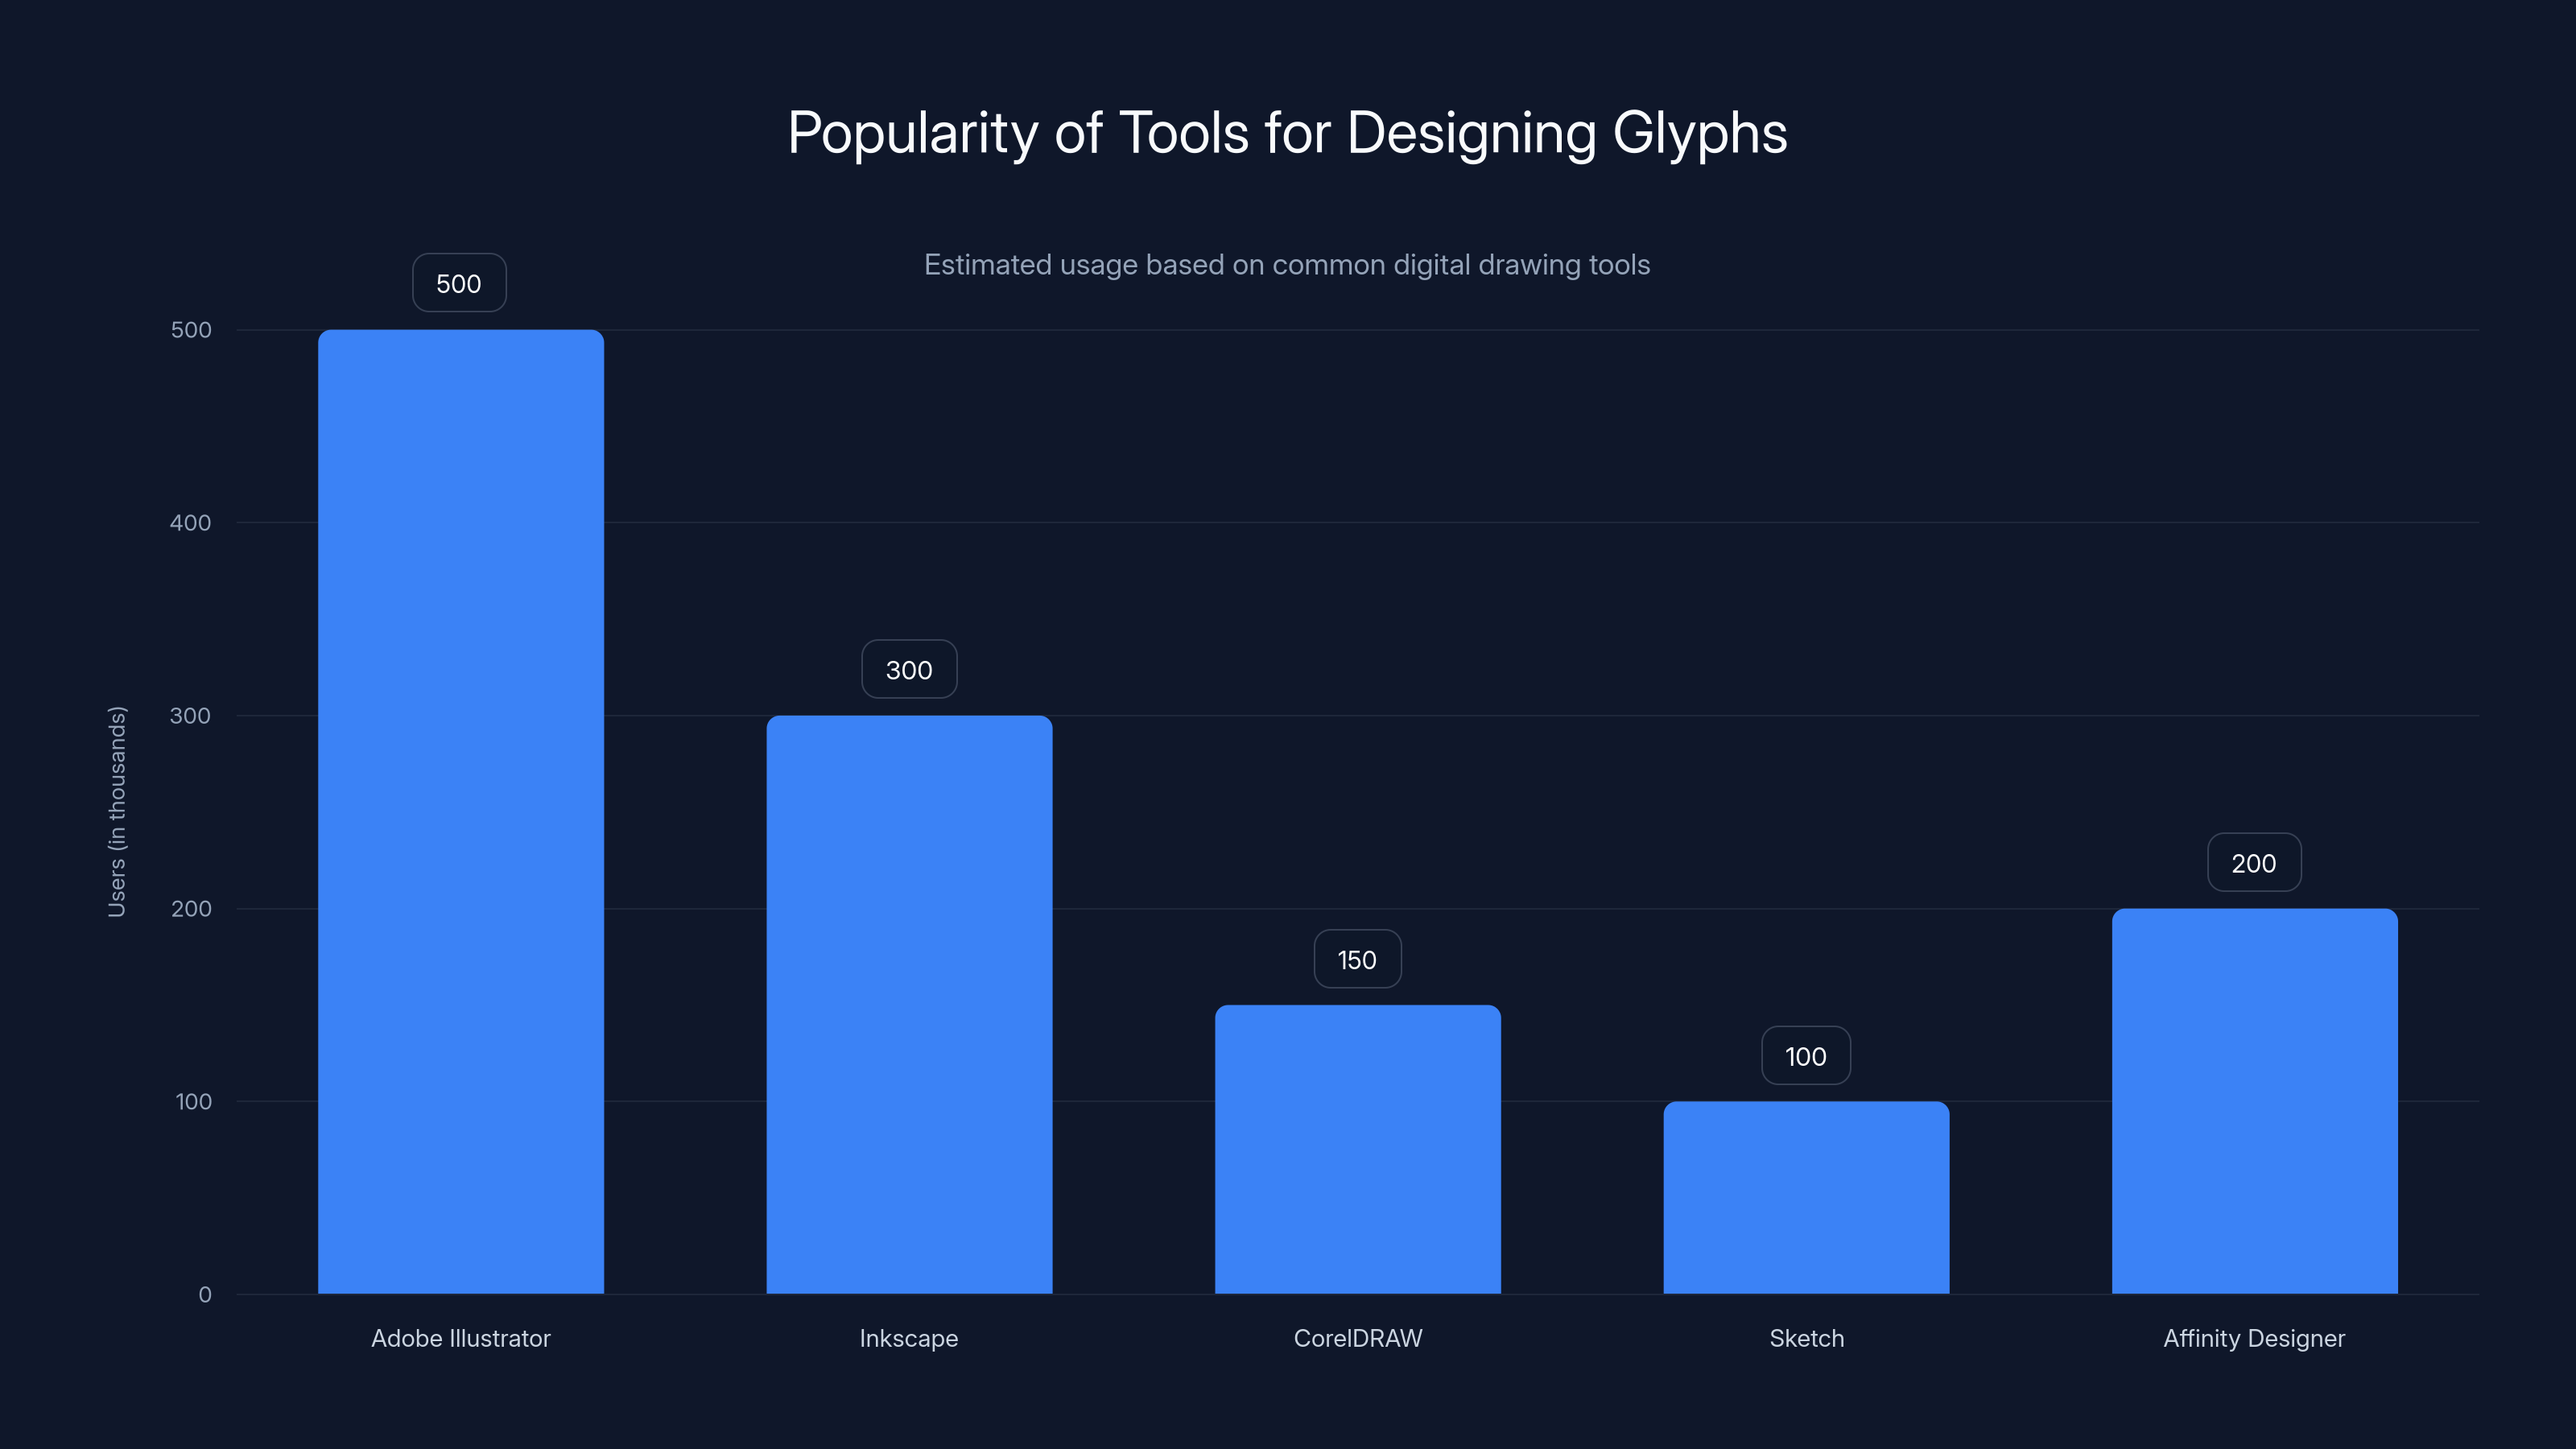Click the Adobe Illustrator axis label
Screen dimensions: 2576x1449
click(461, 1338)
